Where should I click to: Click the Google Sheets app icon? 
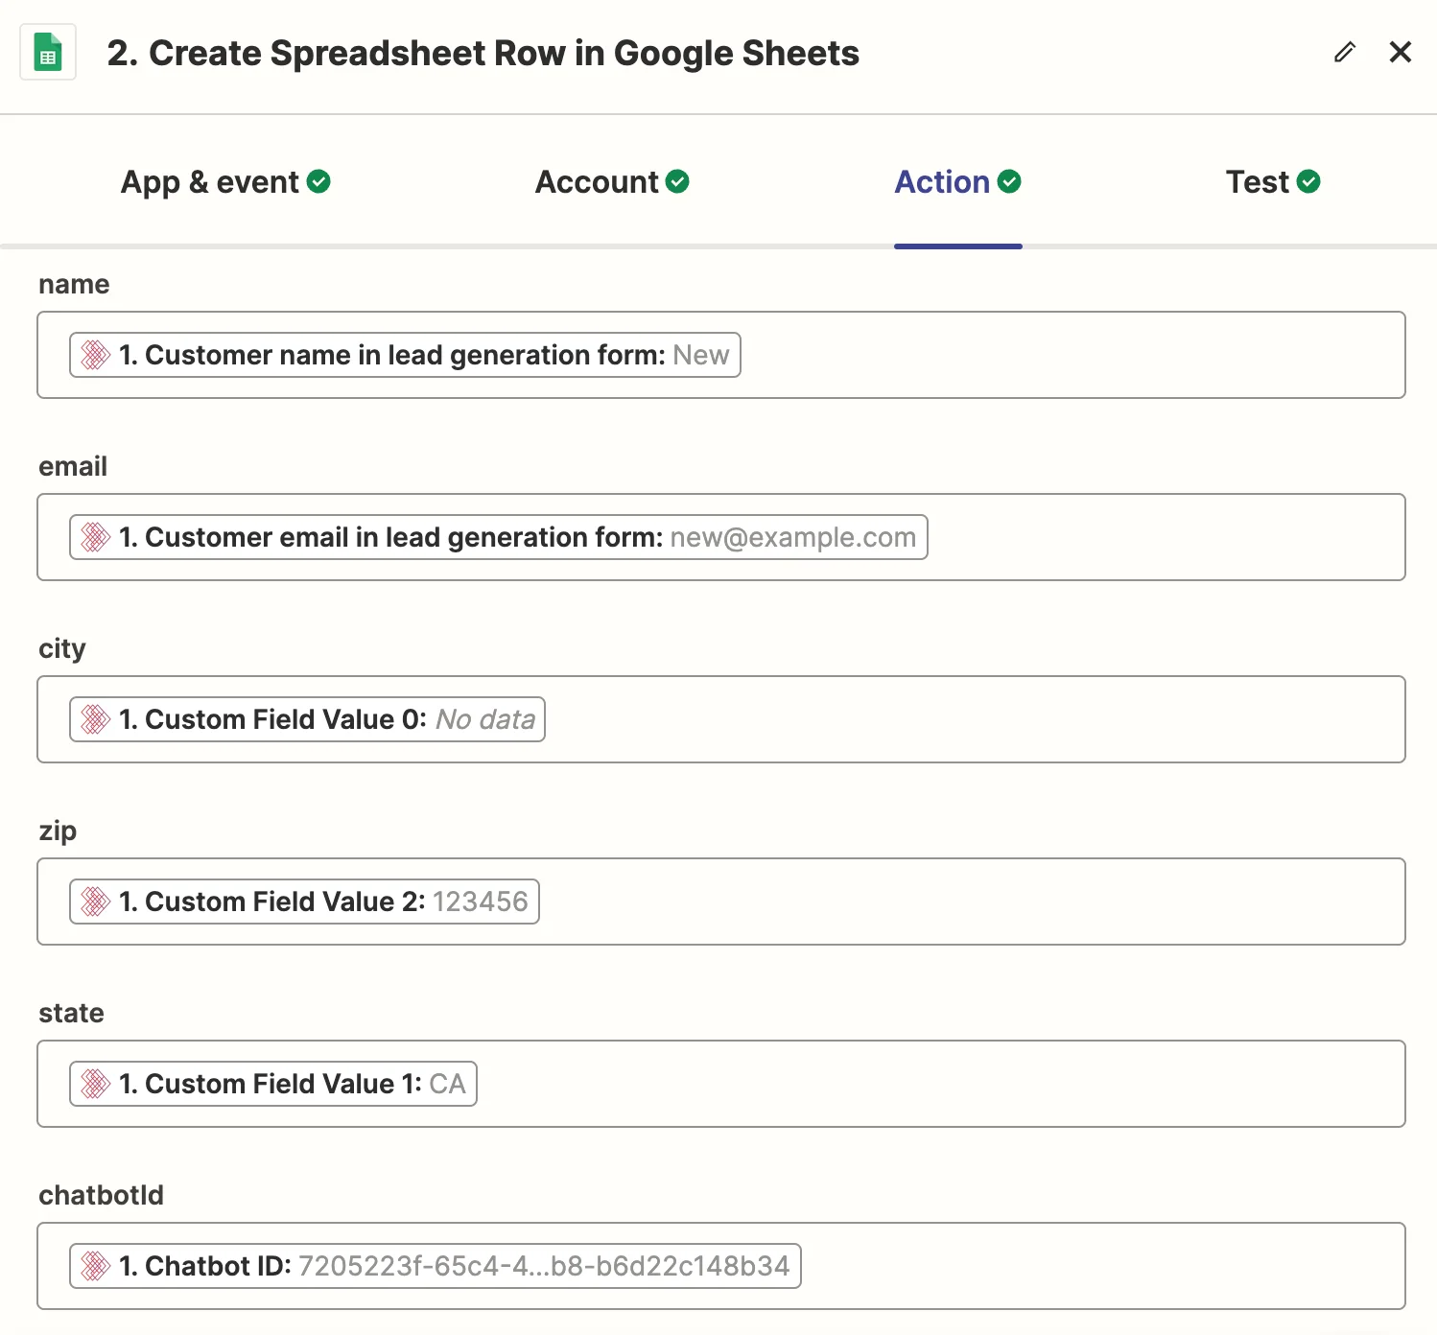pyautogui.click(x=48, y=52)
